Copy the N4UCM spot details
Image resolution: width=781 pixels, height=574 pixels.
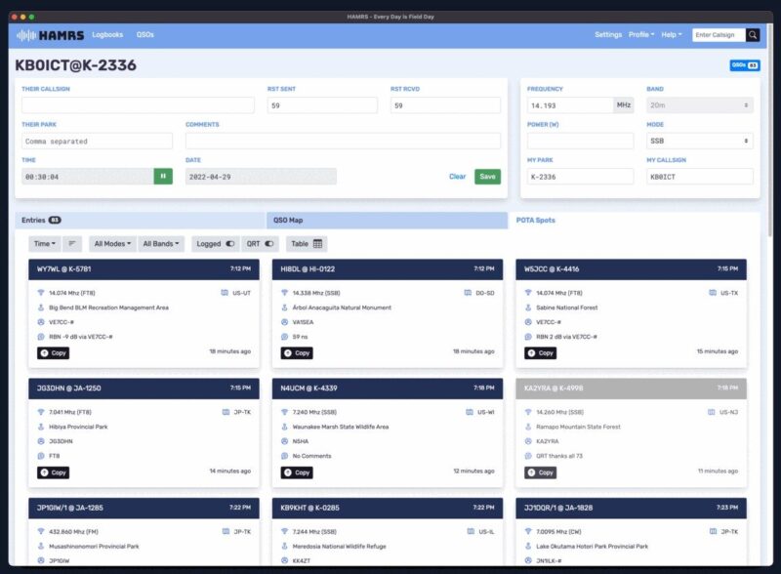(297, 472)
